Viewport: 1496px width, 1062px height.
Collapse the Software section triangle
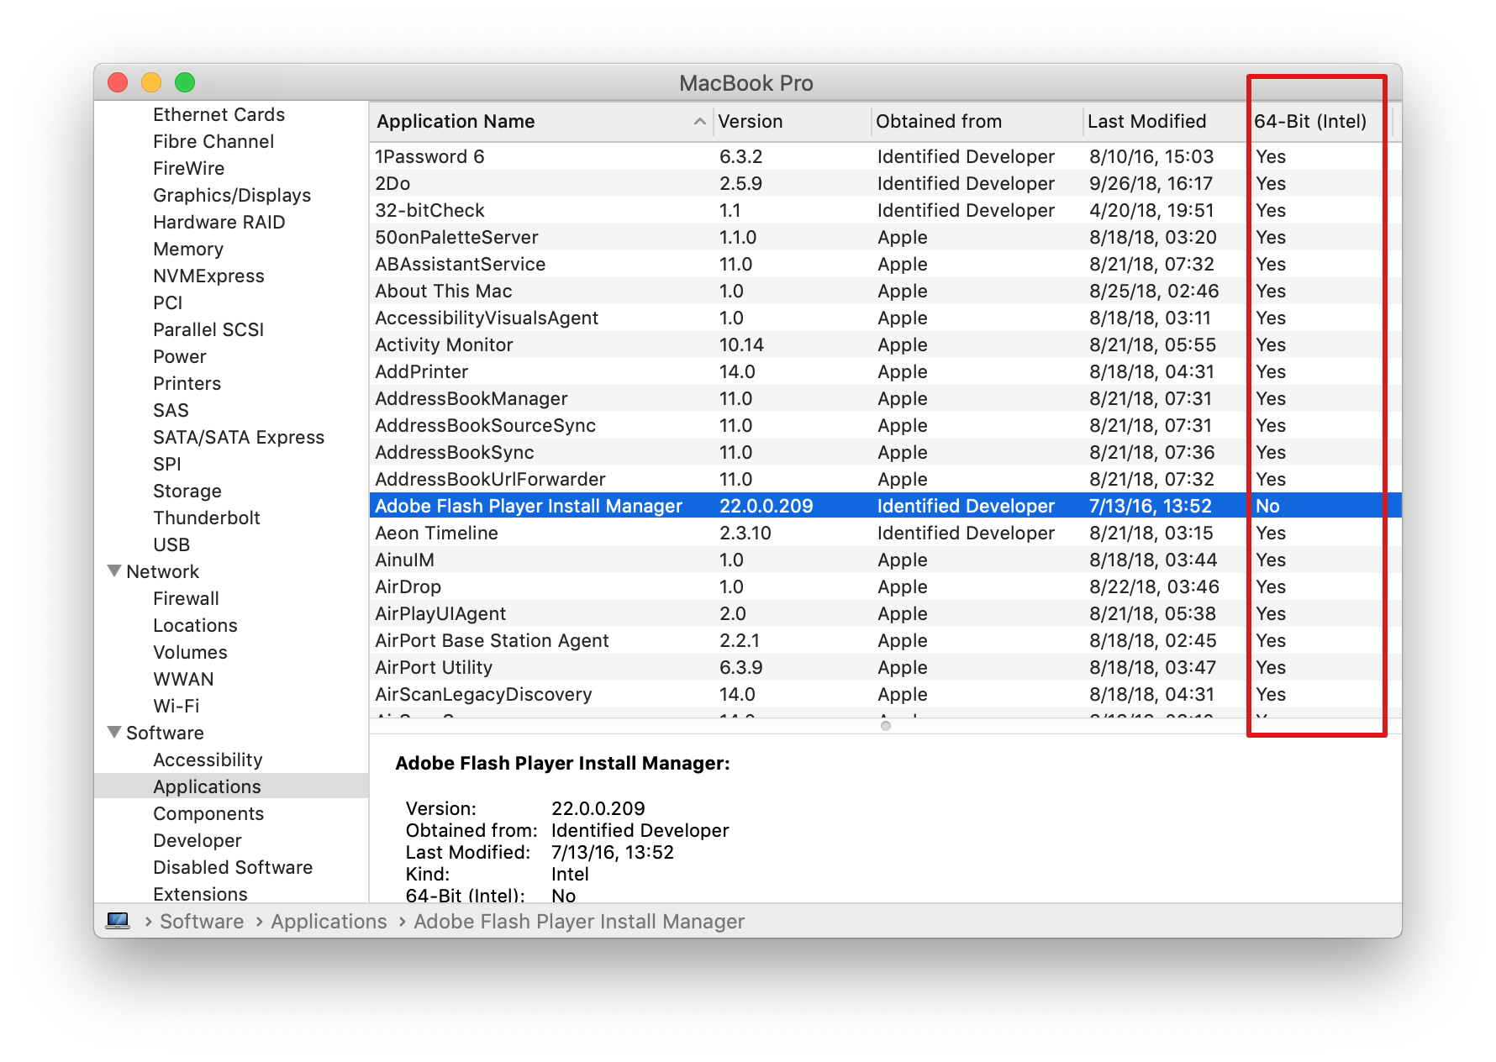pos(115,733)
